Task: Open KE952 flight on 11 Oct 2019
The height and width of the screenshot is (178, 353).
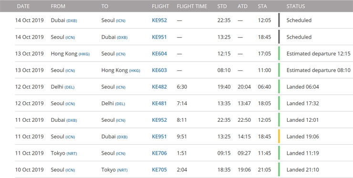Action: pos(159,120)
